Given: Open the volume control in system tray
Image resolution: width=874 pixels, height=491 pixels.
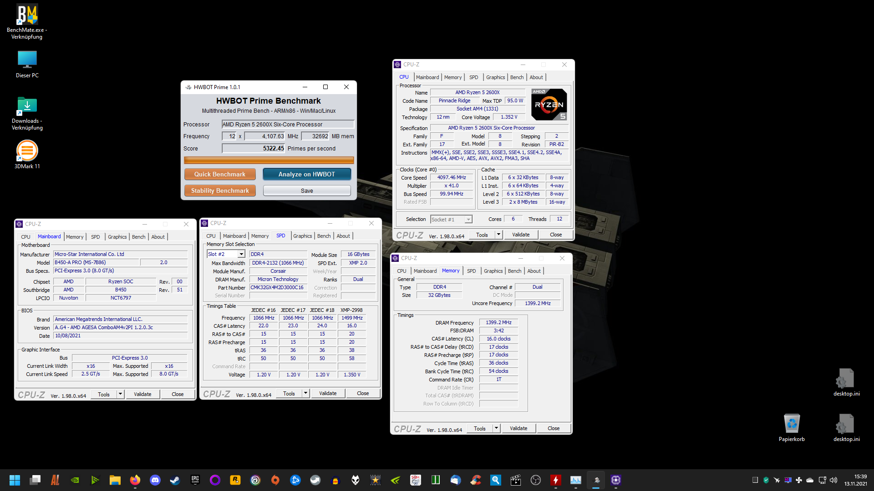Looking at the screenshot, I should (833, 480).
